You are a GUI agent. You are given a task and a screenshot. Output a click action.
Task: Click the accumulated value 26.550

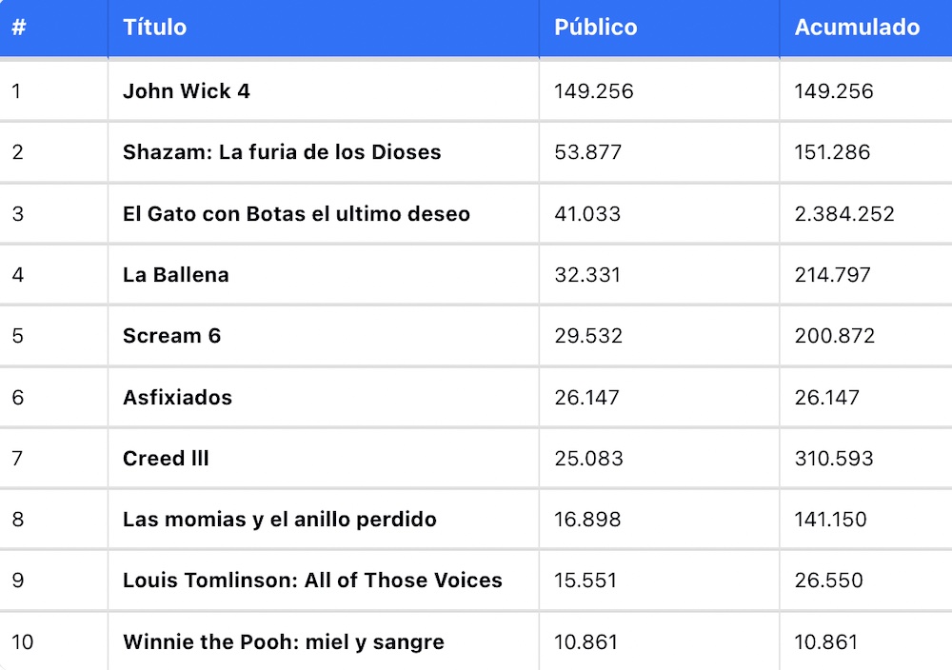point(828,581)
